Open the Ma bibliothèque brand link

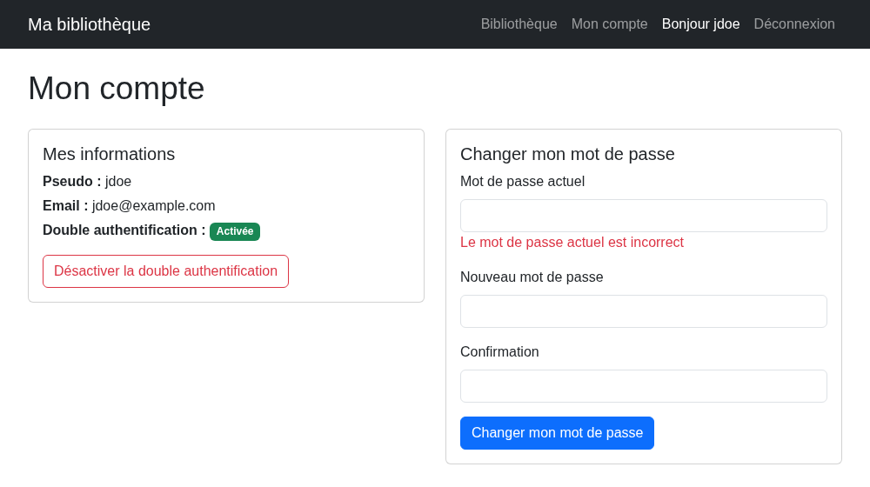click(x=89, y=24)
